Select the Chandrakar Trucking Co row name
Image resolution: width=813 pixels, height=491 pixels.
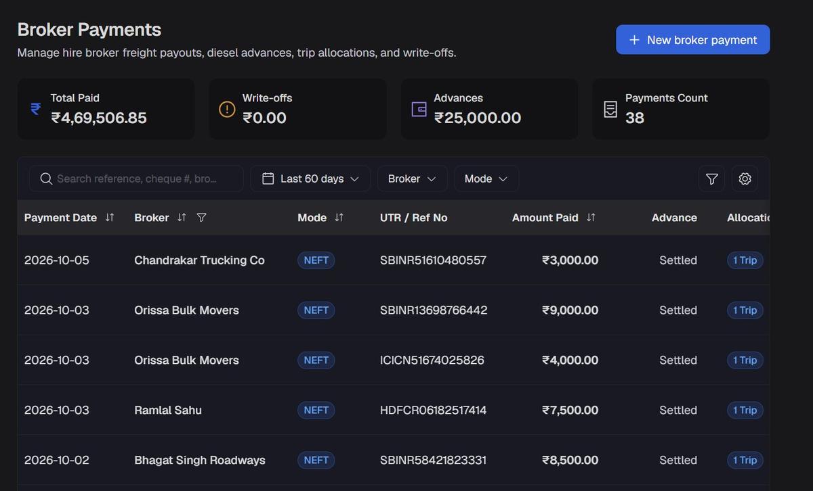coord(199,260)
